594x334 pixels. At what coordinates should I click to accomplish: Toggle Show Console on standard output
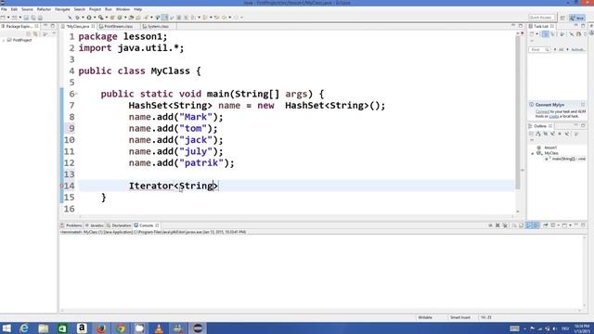point(528,225)
